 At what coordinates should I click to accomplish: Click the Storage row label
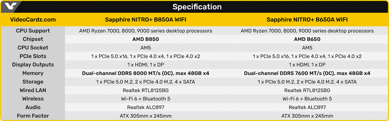point(33,82)
